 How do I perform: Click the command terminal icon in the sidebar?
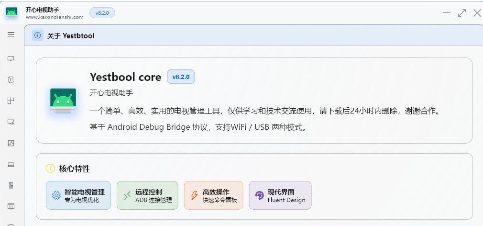pyautogui.click(x=11, y=206)
